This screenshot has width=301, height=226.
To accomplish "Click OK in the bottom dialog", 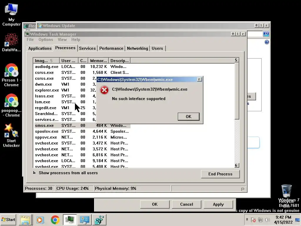I will point(155,204).
